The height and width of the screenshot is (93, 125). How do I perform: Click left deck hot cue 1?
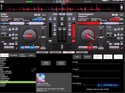pyautogui.click(x=36, y=20)
